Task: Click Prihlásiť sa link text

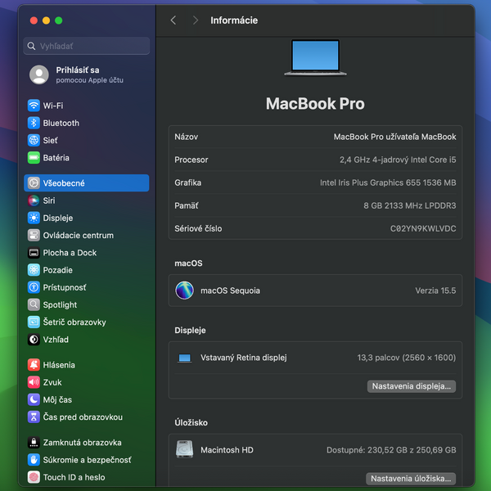Action: [78, 70]
